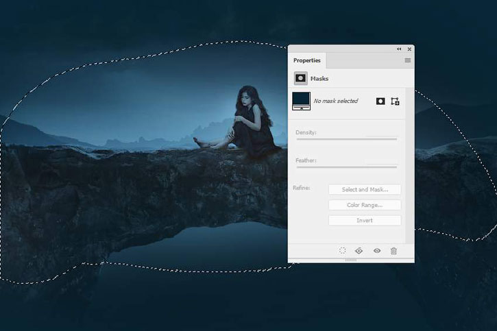Open the Properties panel flyout menu

pyautogui.click(x=408, y=60)
